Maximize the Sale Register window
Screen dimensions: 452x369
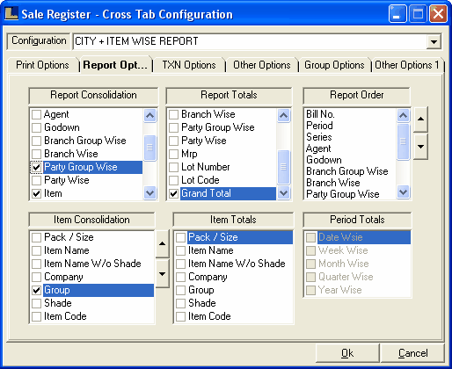[x=418, y=14]
